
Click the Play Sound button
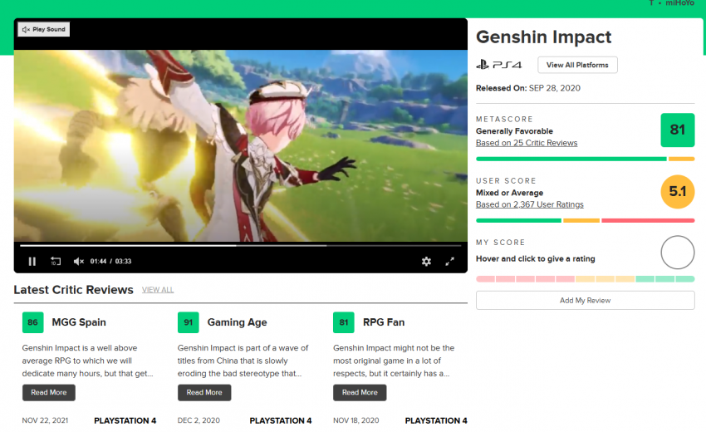click(44, 29)
